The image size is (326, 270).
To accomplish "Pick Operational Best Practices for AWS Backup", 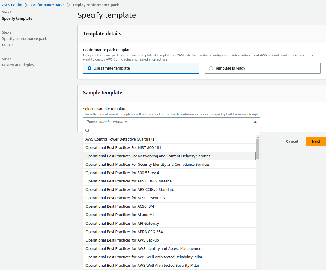I will (x=122, y=240).
